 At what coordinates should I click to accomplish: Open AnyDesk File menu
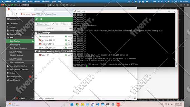pyautogui.click(x=14, y=1)
